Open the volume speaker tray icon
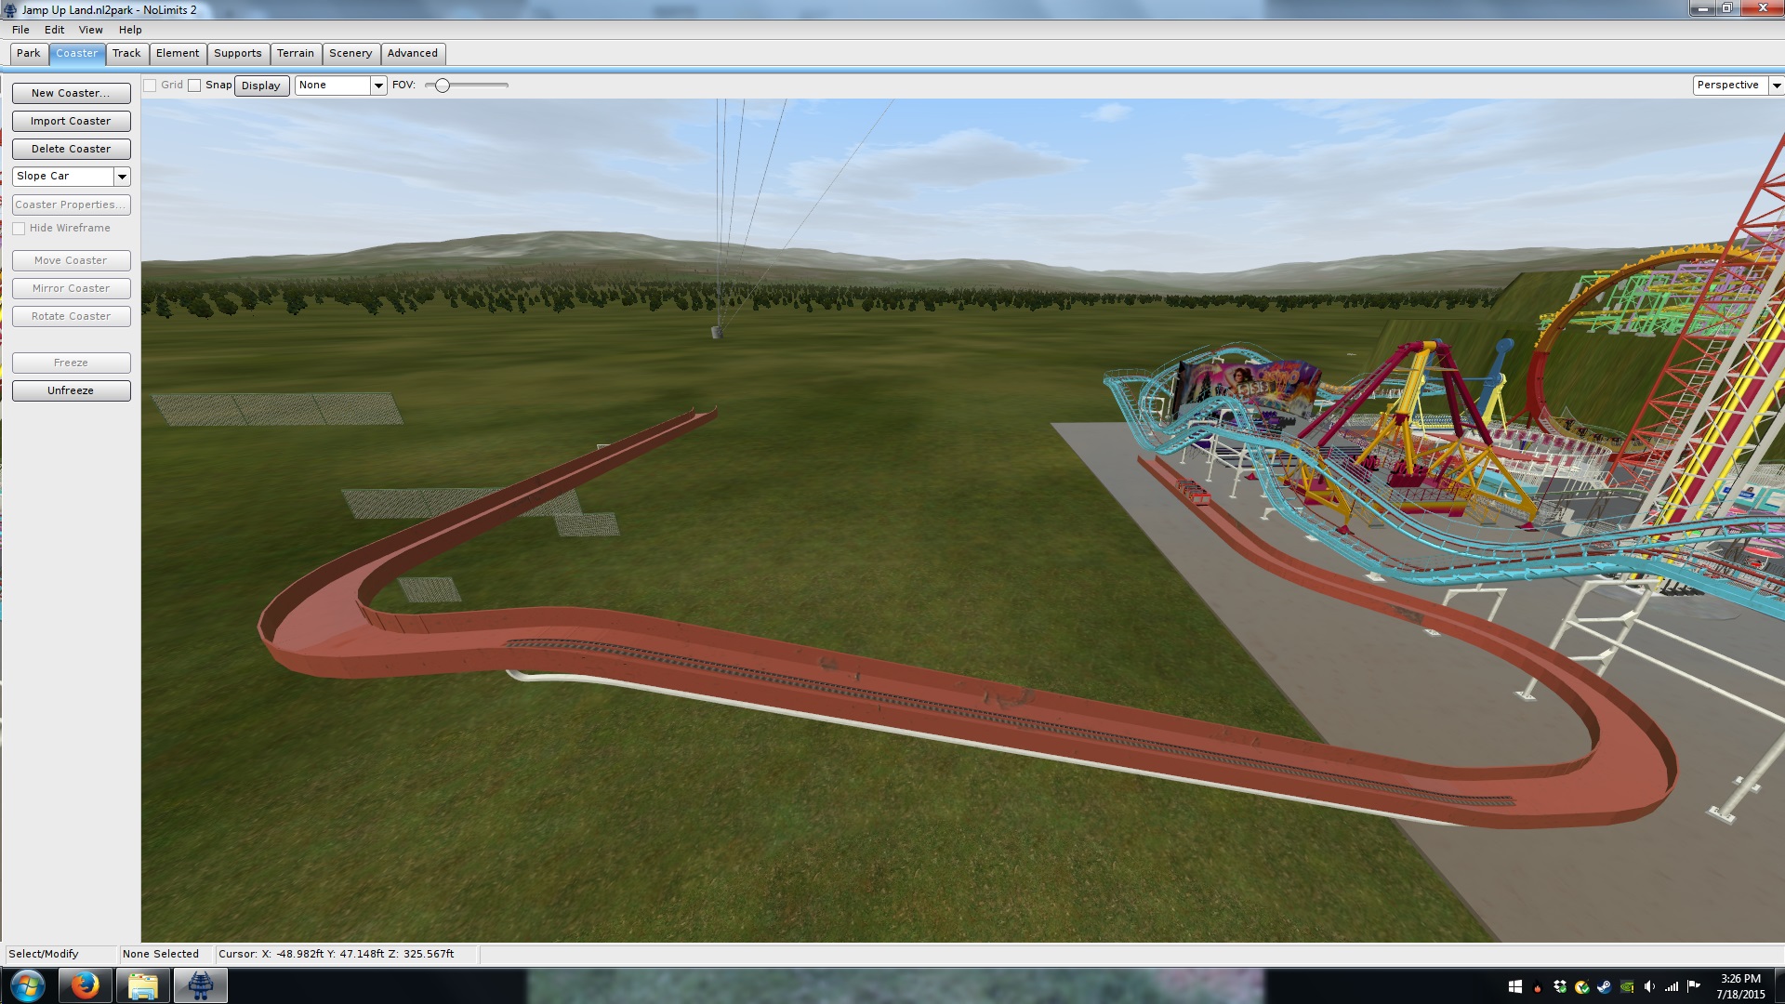 pos(1649,987)
